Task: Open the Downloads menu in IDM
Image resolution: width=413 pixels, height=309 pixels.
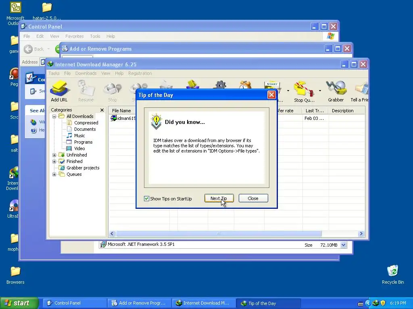Action: coord(86,73)
